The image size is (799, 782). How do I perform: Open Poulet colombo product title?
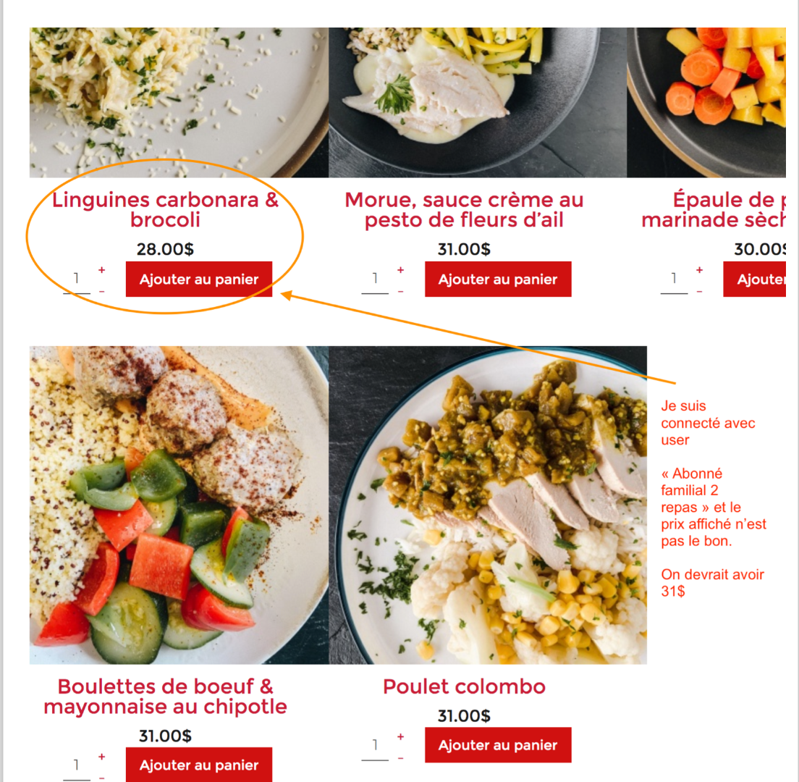[464, 686]
